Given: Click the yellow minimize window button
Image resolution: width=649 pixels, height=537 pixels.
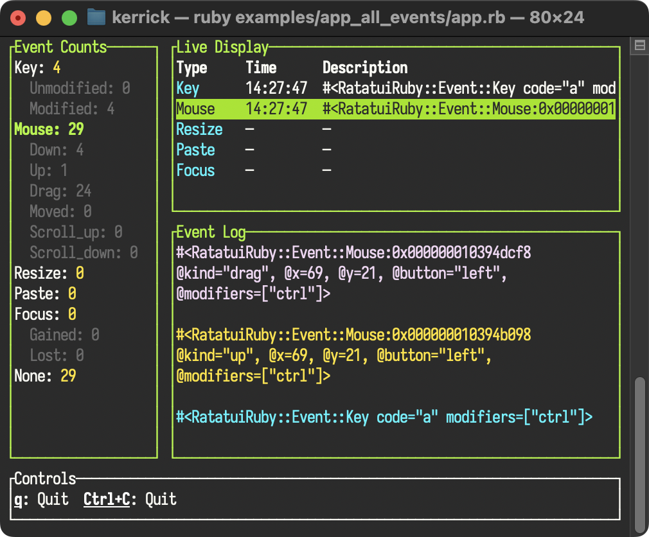Looking at the screenshot, I should (x=44, y=18).
